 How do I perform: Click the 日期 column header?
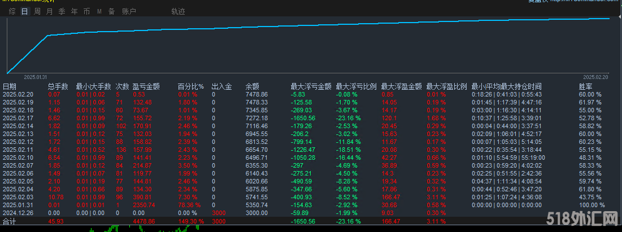[x=10, y=86]
